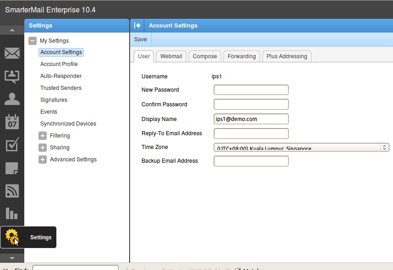Open the Time Zone dropdown
Viewport: 393px width, 270px height.
[301, 147]
